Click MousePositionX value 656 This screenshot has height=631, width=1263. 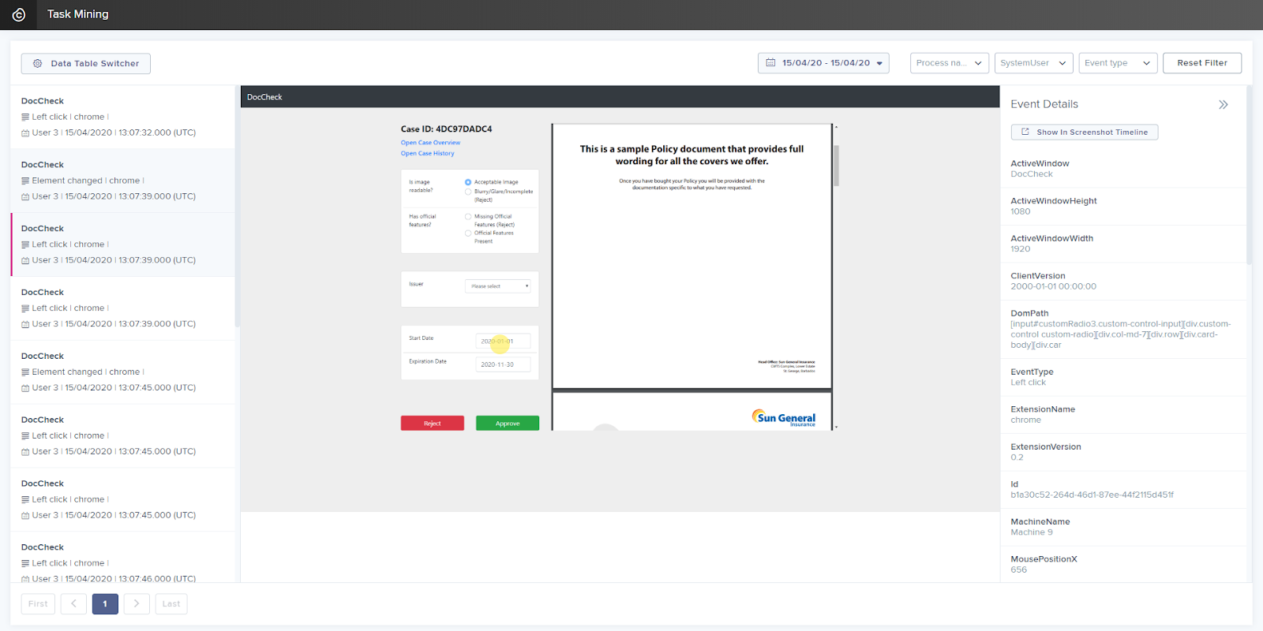coord(1018,569)
